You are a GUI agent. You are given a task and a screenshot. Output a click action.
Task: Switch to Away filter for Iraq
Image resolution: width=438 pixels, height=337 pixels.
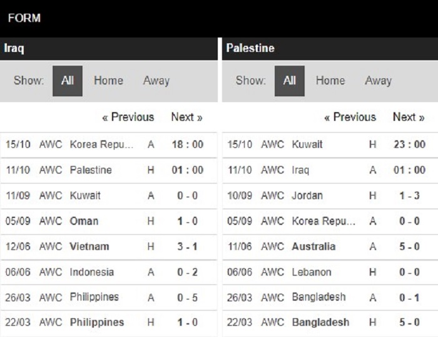coord(156,81)
